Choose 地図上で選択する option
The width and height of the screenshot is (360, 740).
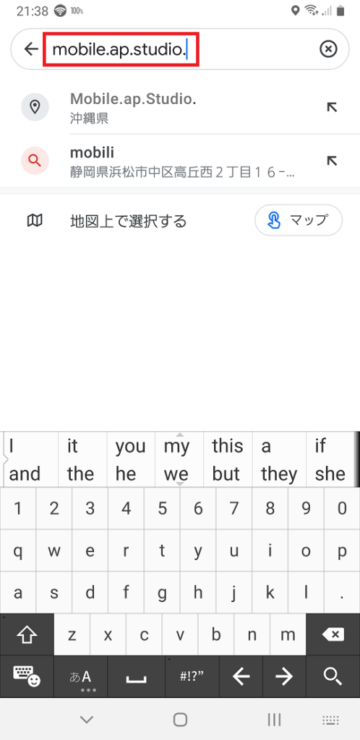click(x=129, y=220)
